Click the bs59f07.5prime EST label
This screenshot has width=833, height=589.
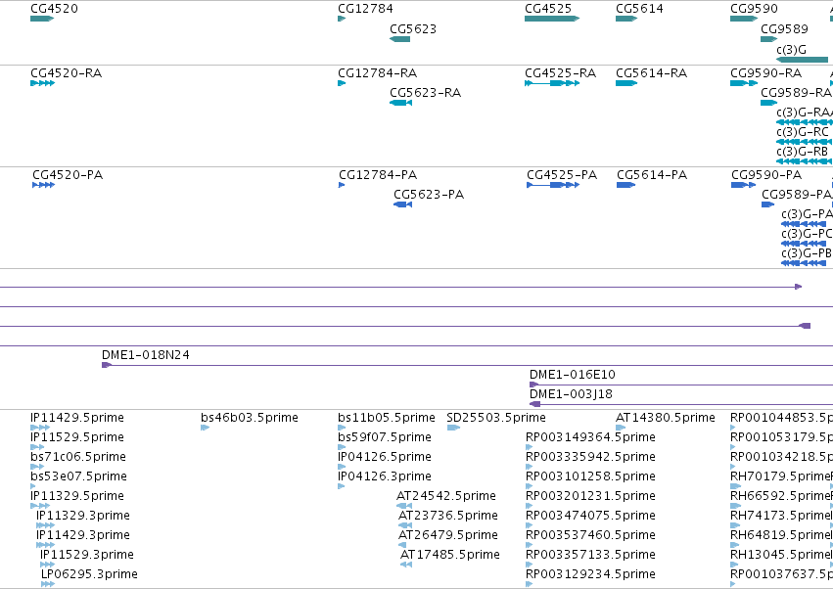tap(385, 437)
